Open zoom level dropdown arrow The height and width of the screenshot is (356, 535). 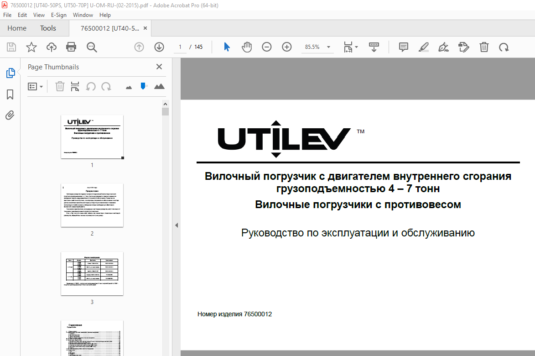tap(328, 47)
